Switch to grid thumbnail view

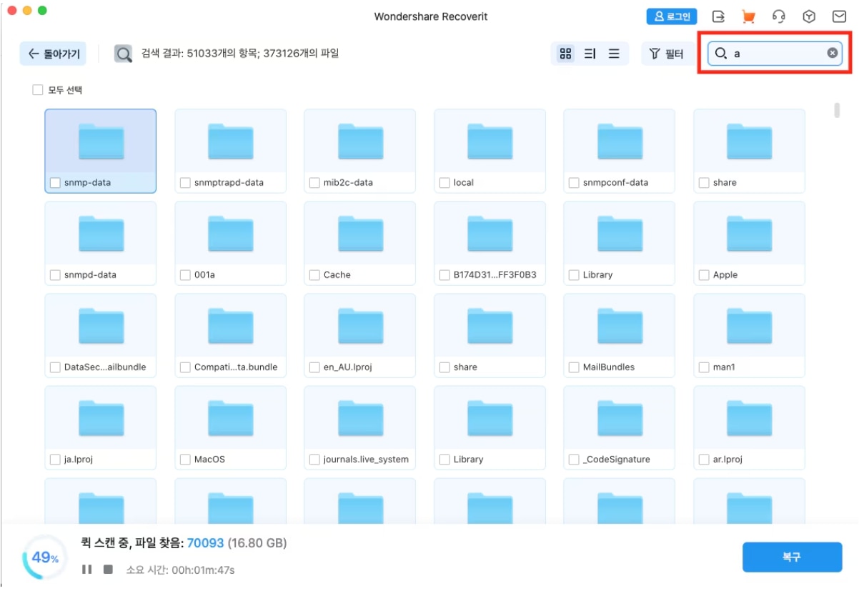(566, 54)
